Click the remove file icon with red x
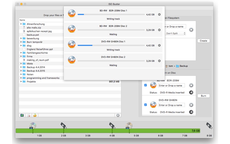 click(x=29, y=115)
